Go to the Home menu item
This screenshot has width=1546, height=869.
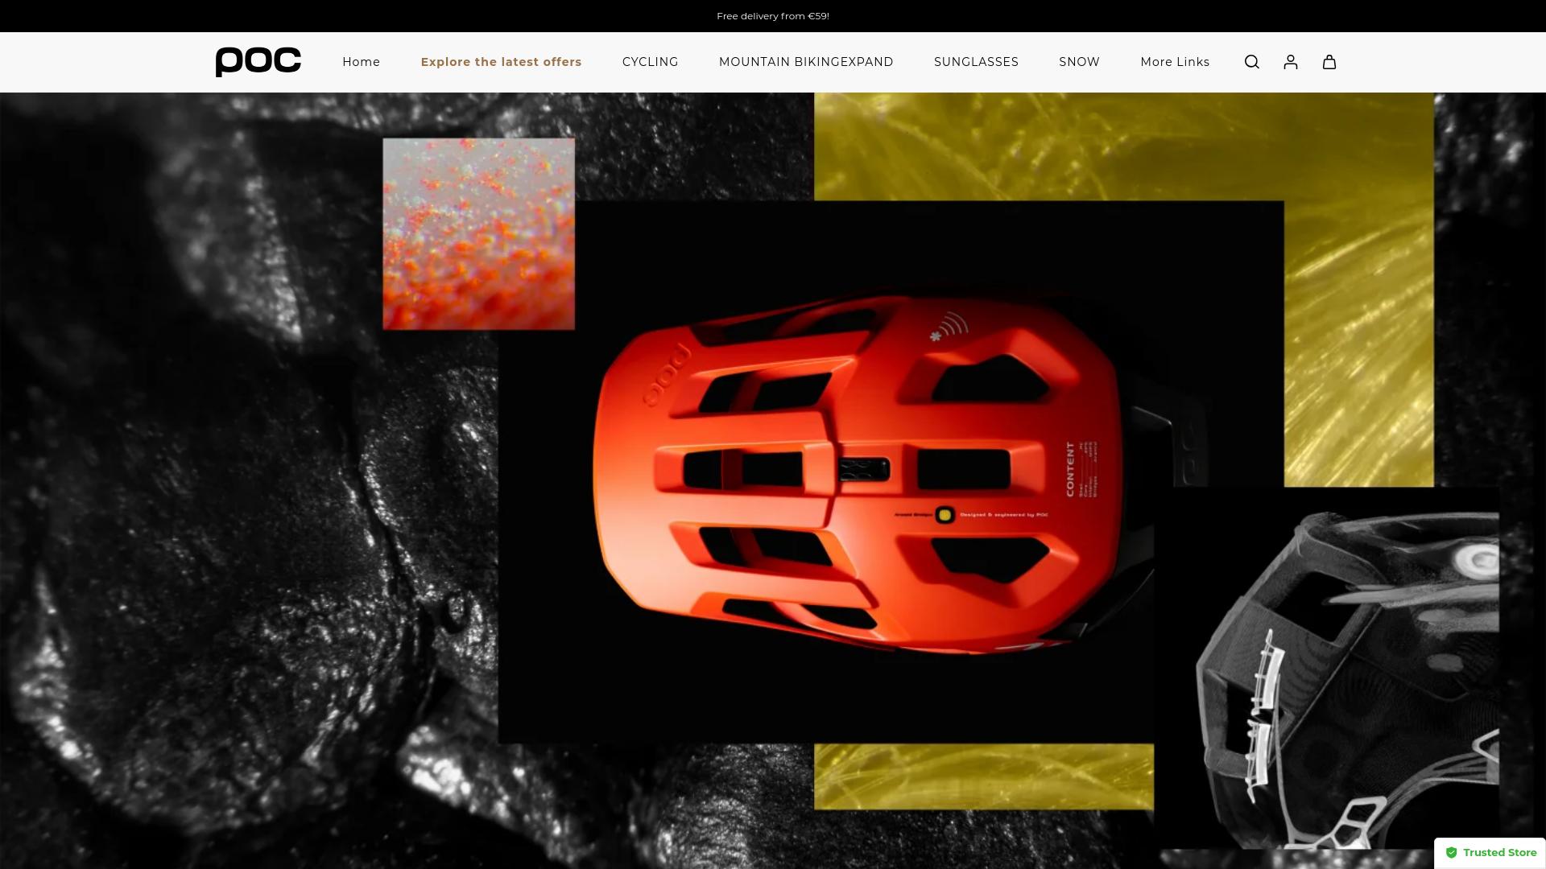pos(361,62)
